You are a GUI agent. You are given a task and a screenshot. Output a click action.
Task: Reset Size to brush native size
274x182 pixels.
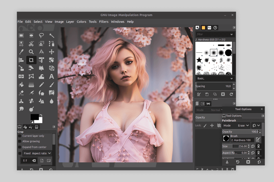point(253,146)
